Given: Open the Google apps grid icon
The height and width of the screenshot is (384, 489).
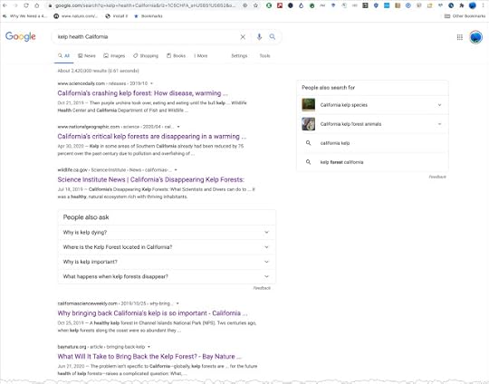Looking at the screenshot, I should tap(460, 37).
